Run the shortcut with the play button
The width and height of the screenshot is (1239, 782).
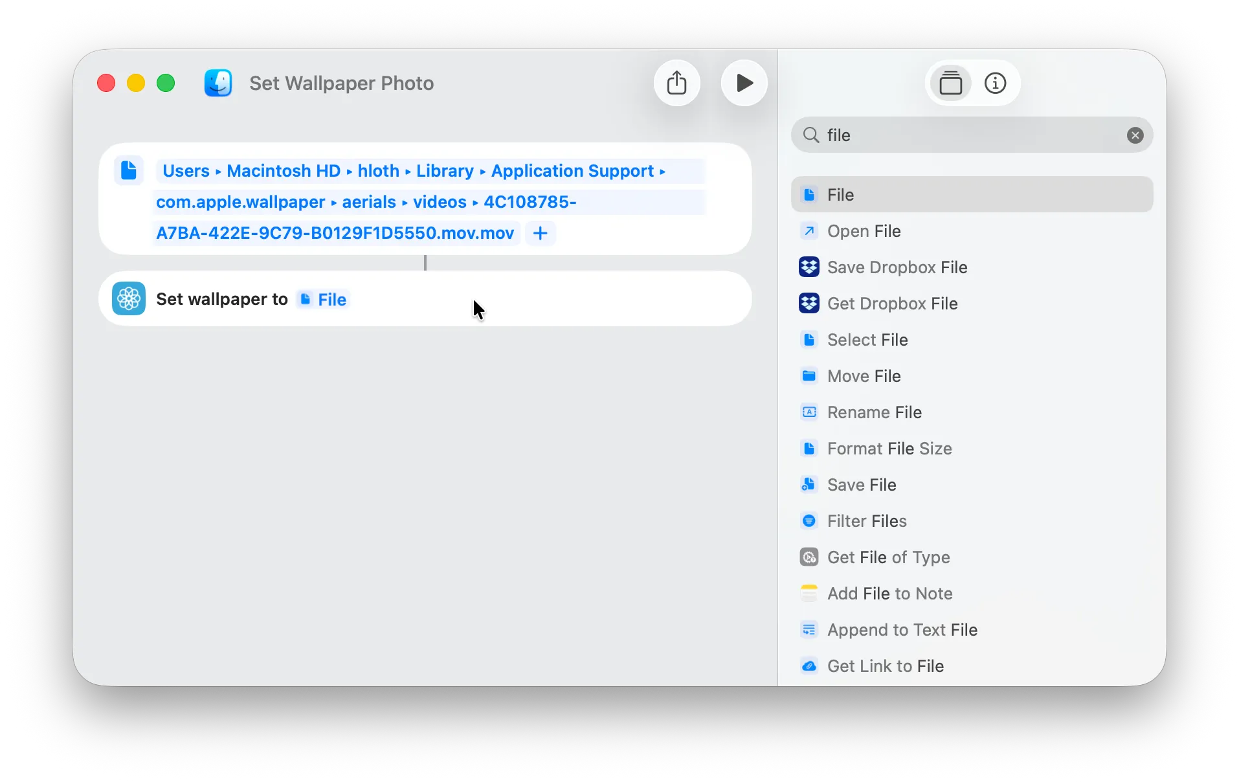744,83
